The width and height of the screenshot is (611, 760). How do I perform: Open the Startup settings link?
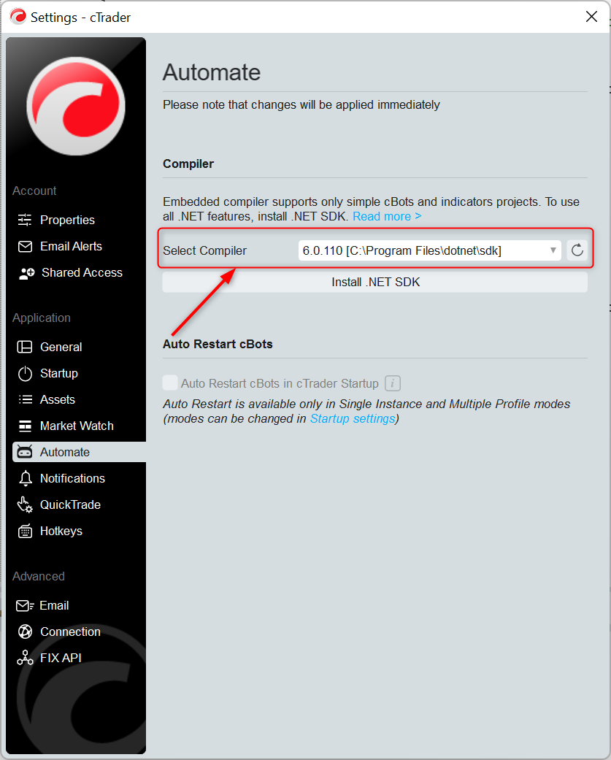point(353,418)
